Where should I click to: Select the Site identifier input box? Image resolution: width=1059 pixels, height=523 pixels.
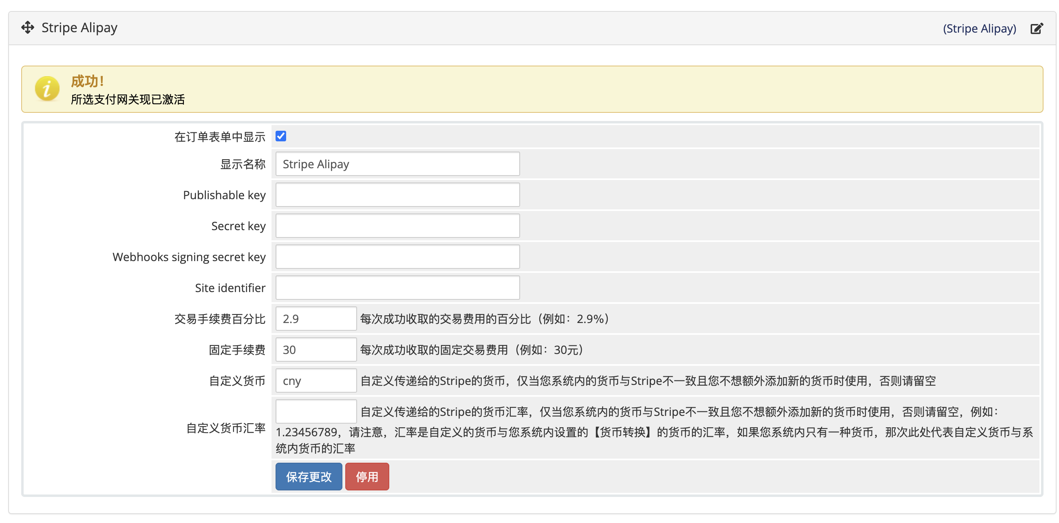point(397,288)
